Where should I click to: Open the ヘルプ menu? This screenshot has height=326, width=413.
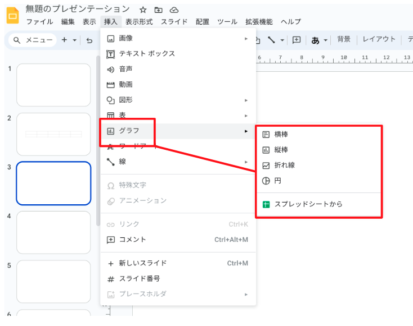tap(291, 21)
